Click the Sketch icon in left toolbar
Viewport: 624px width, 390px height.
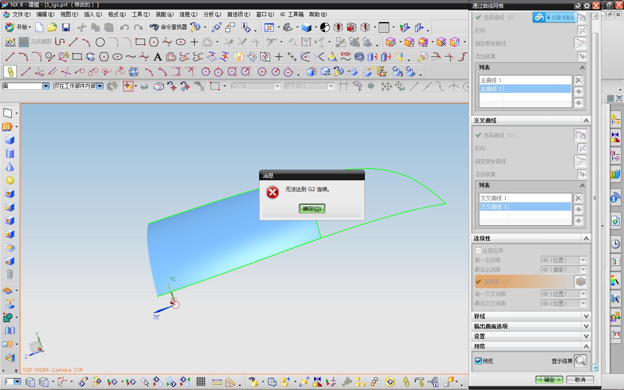(7, 113)
